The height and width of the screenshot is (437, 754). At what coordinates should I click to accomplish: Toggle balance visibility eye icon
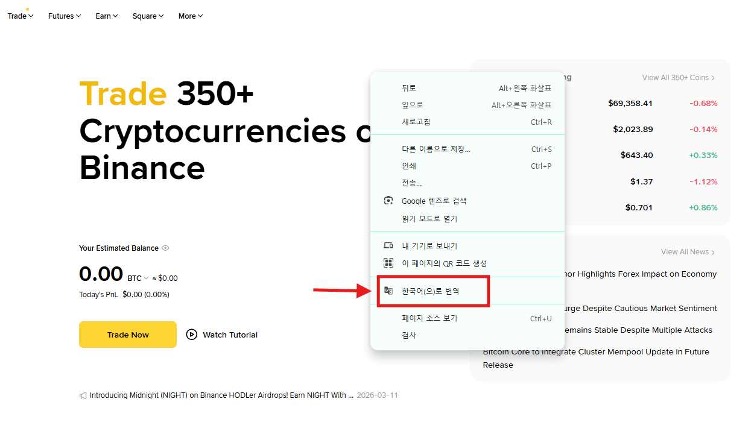tap(165, 248)
